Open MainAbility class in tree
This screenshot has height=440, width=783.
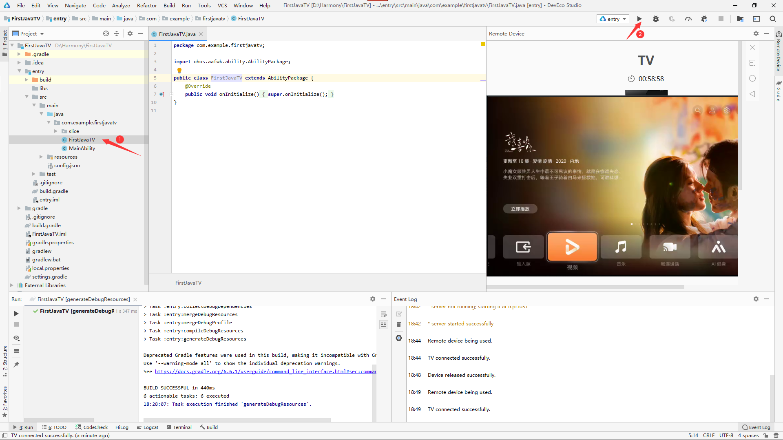pos(82,148)
